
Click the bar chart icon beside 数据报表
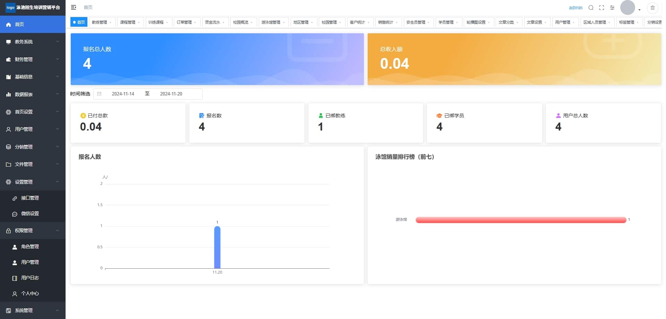(x=8, y=94)
